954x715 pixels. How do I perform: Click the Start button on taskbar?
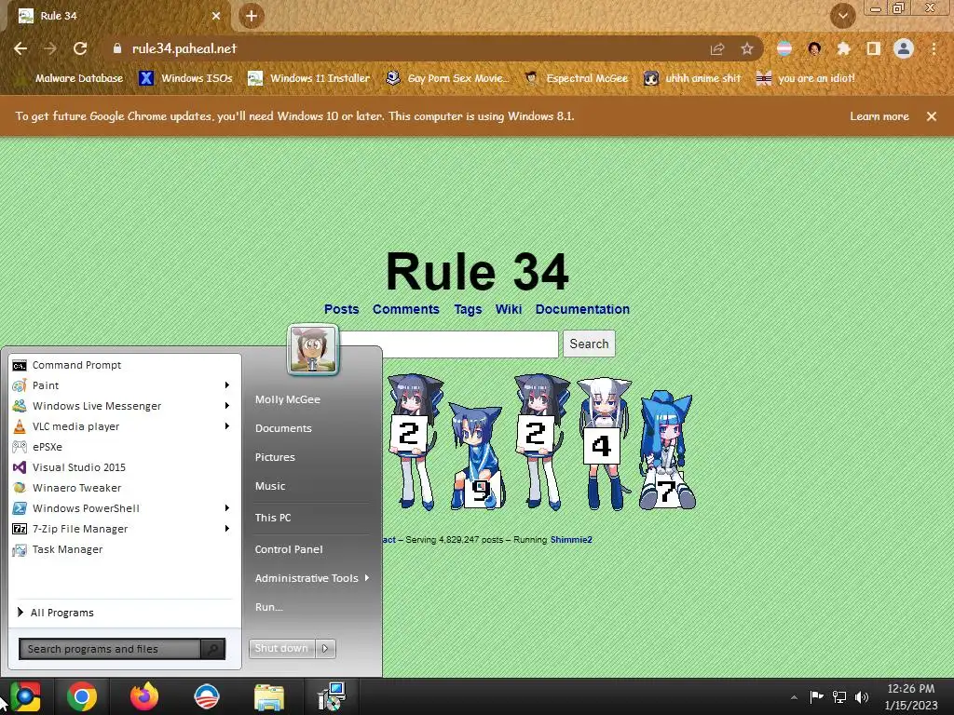pyautogui.click(x=25, y=696)
